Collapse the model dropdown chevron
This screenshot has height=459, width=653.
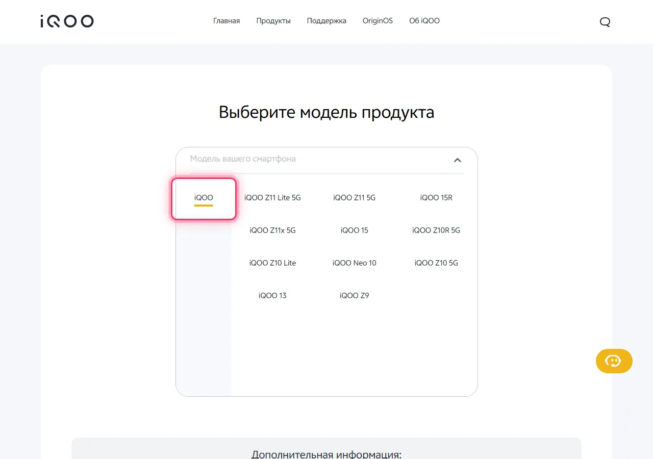click(458, 160)
